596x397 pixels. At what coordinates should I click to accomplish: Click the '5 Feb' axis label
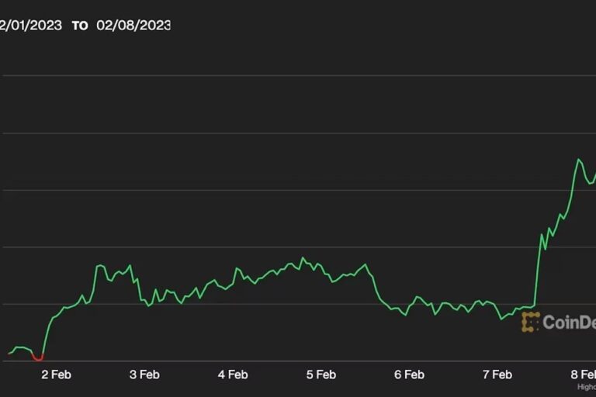click(321, 375)
